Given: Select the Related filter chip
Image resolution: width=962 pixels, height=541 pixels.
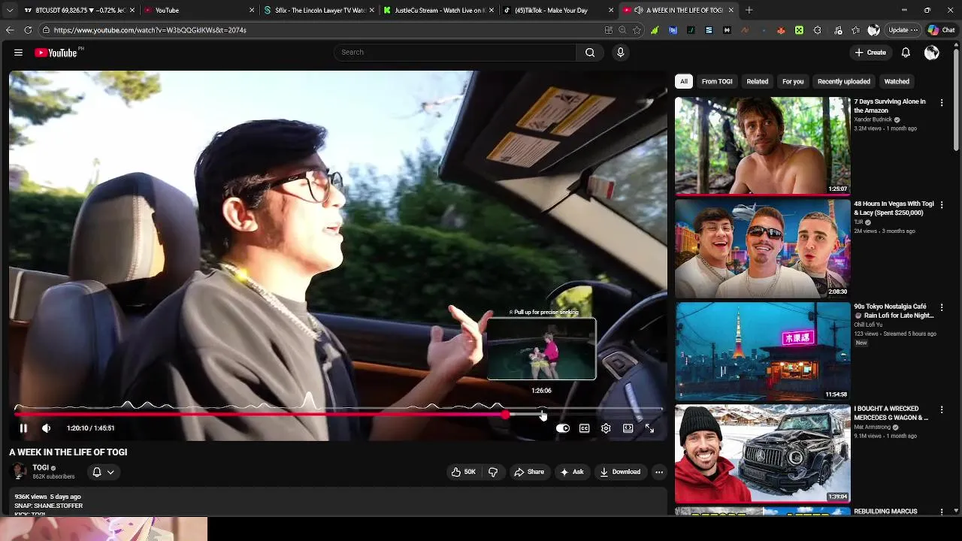Looking at the screenshot, I should pos(758,81).
